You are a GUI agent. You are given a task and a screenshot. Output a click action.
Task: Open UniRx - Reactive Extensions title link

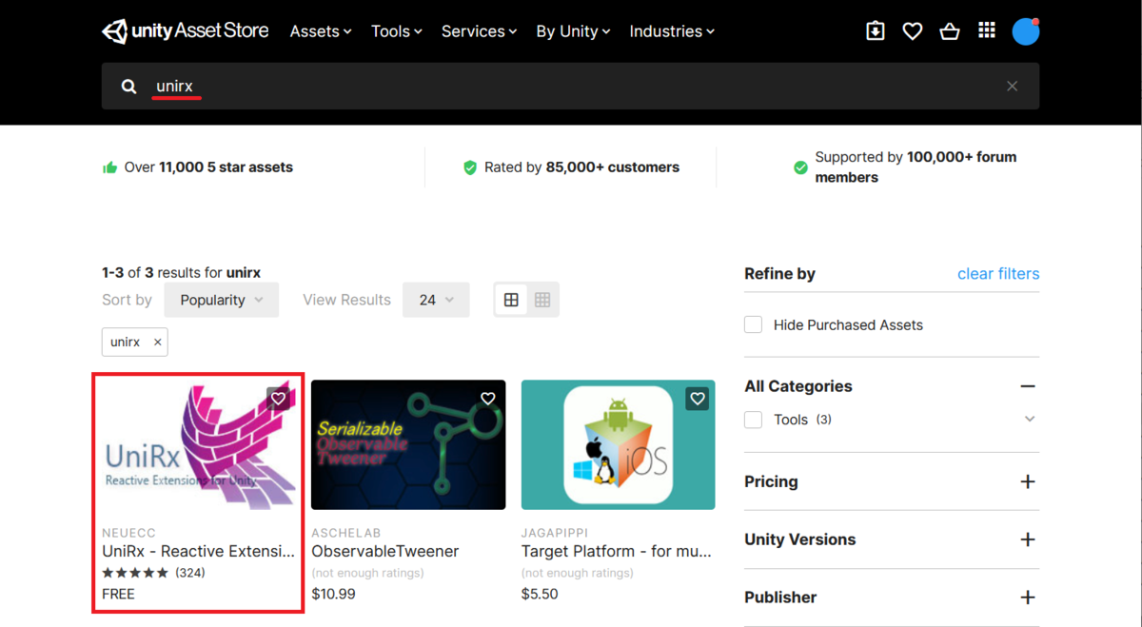point(199,551)
